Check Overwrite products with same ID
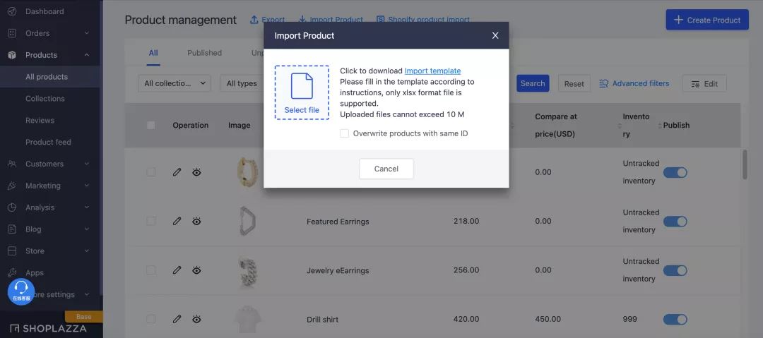Viewport: 763px width, 338px height. 345,133
